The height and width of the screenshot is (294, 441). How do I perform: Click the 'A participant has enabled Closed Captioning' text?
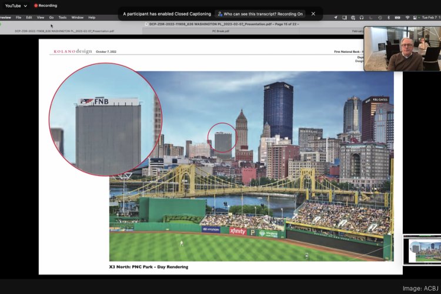[x=167, y=14]
